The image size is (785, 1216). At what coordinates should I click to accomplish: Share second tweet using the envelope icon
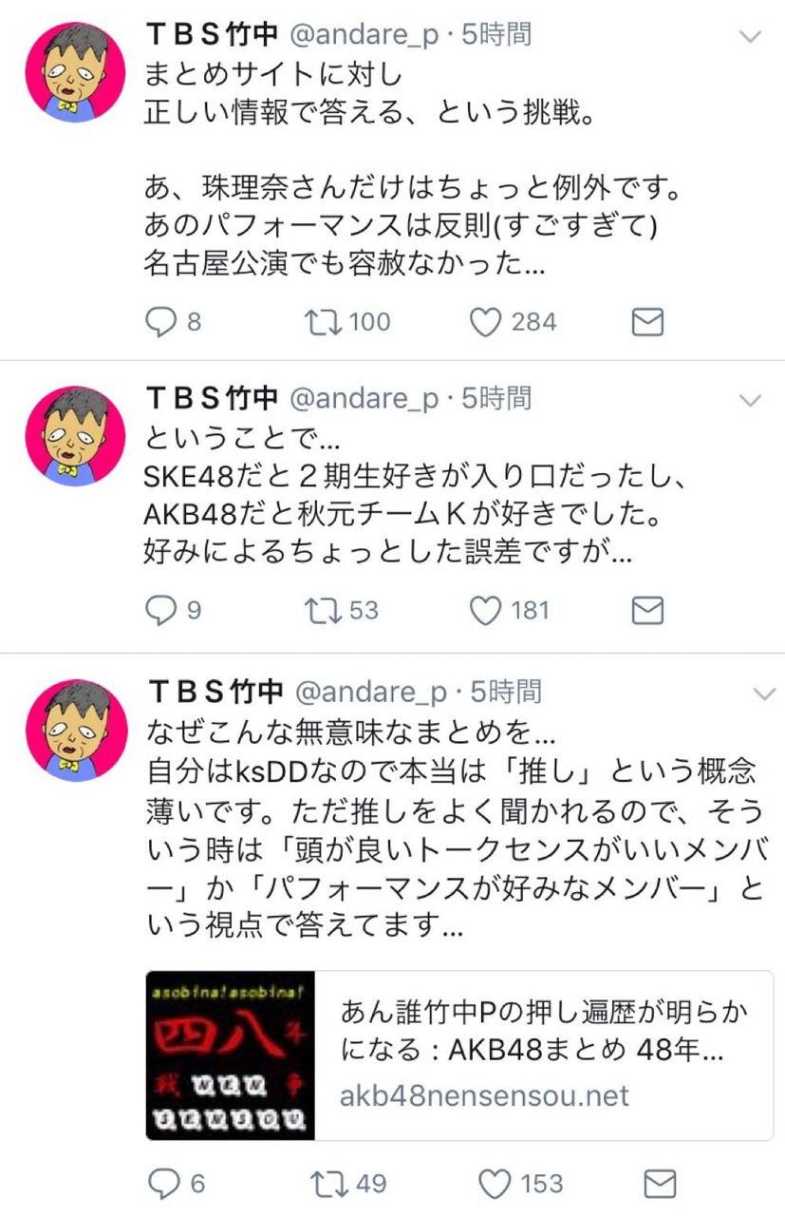tap(647, 611)
